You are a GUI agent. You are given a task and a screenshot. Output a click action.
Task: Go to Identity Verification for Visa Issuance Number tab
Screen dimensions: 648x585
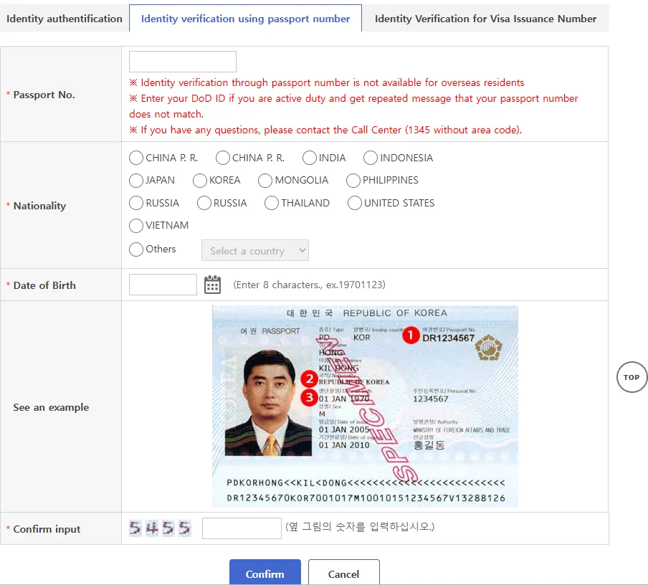pos(485,19)
